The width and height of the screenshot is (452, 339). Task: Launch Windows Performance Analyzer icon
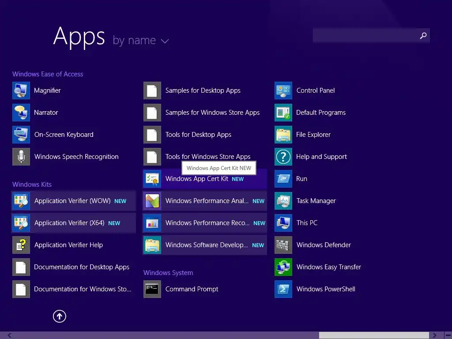point(152,201)
